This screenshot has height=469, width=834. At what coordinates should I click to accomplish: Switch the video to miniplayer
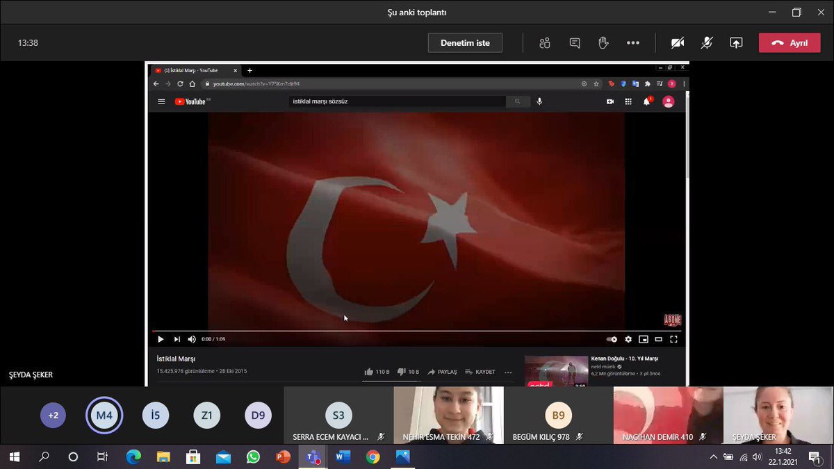click(x=644, y=339)
